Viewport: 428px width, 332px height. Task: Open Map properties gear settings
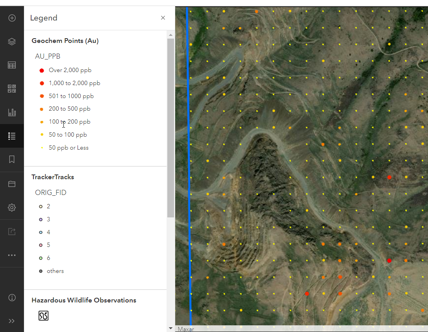(12, 208)
